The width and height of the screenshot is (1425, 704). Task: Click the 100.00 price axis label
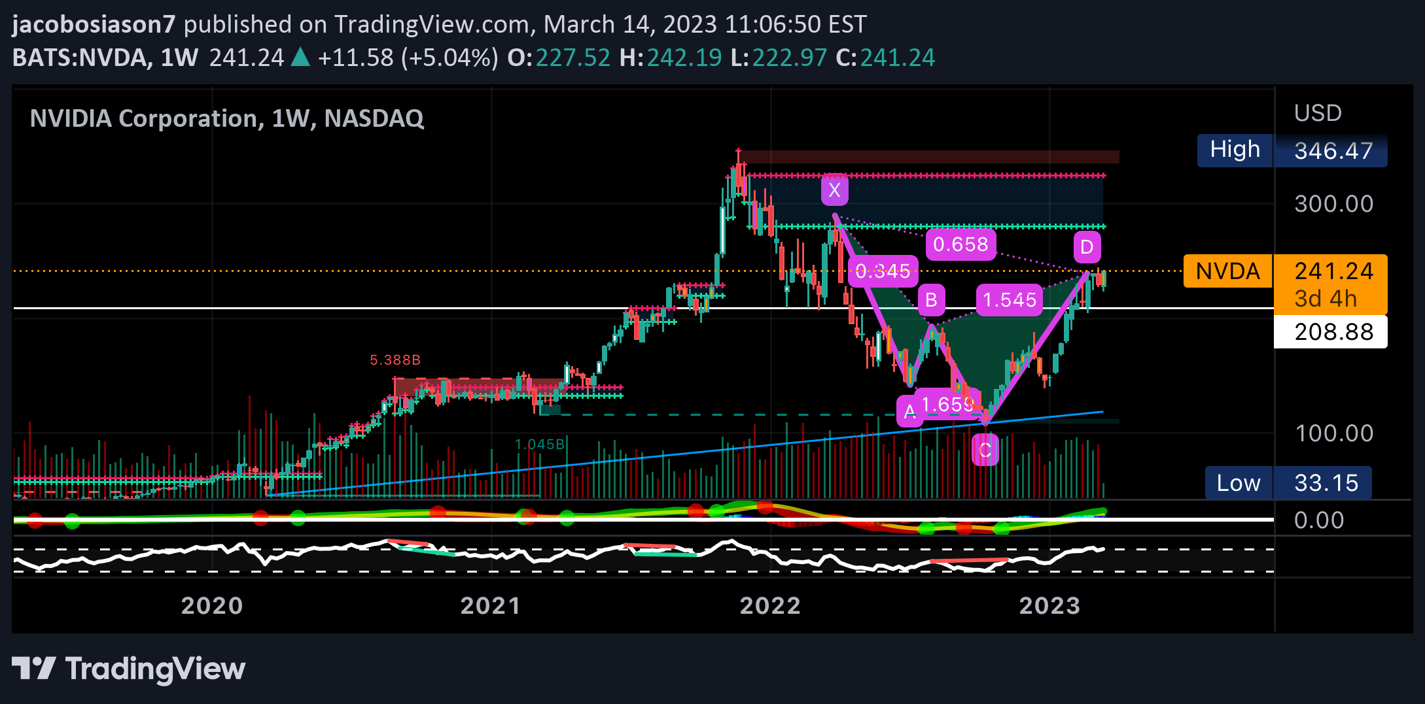[x=1334, y=433]
